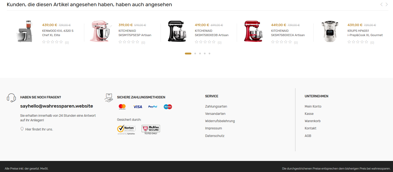Click the headset support icon
Screen dimensions: 393x172
[11, 98]
